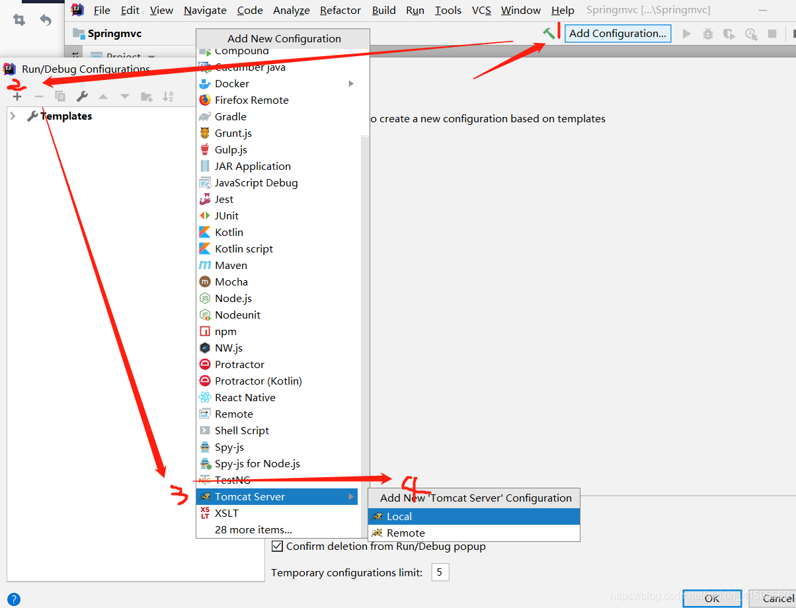796x608 pixels.
Task: Open the Project tool window dropdown
Action: pyautogui.click(x=151, y=56)
